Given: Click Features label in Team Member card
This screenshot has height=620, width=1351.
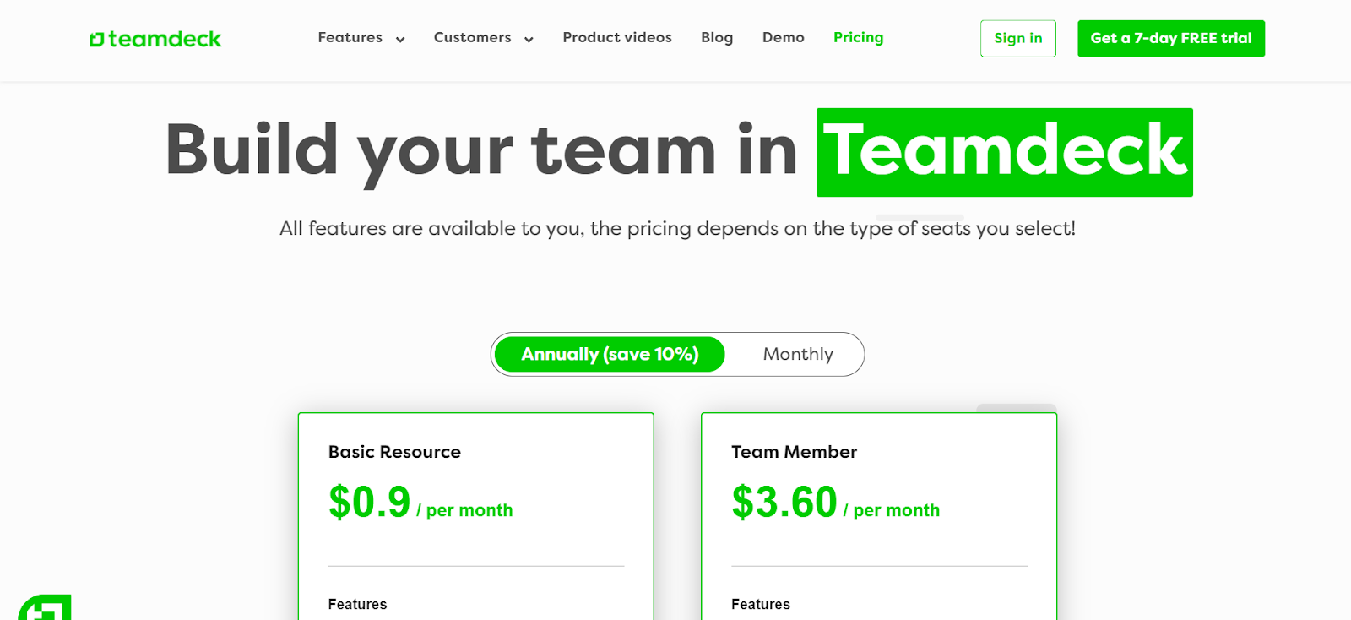Looking at the screenshot, I should pyautogui.click(x=761, y=604).
